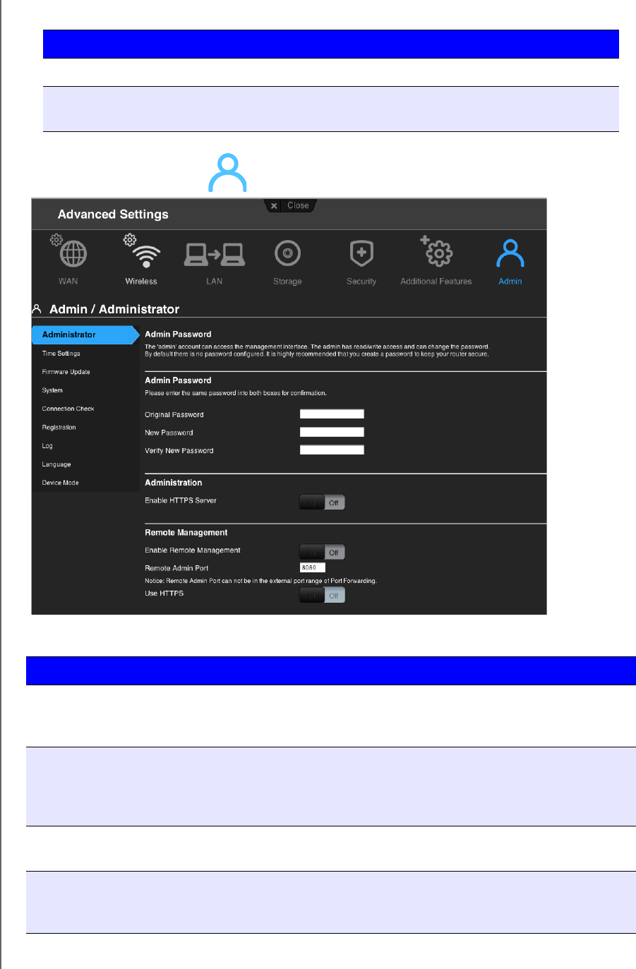Open Language in the sidebar
Viewport: 636px width, 969px height.
tap(56, 464)
